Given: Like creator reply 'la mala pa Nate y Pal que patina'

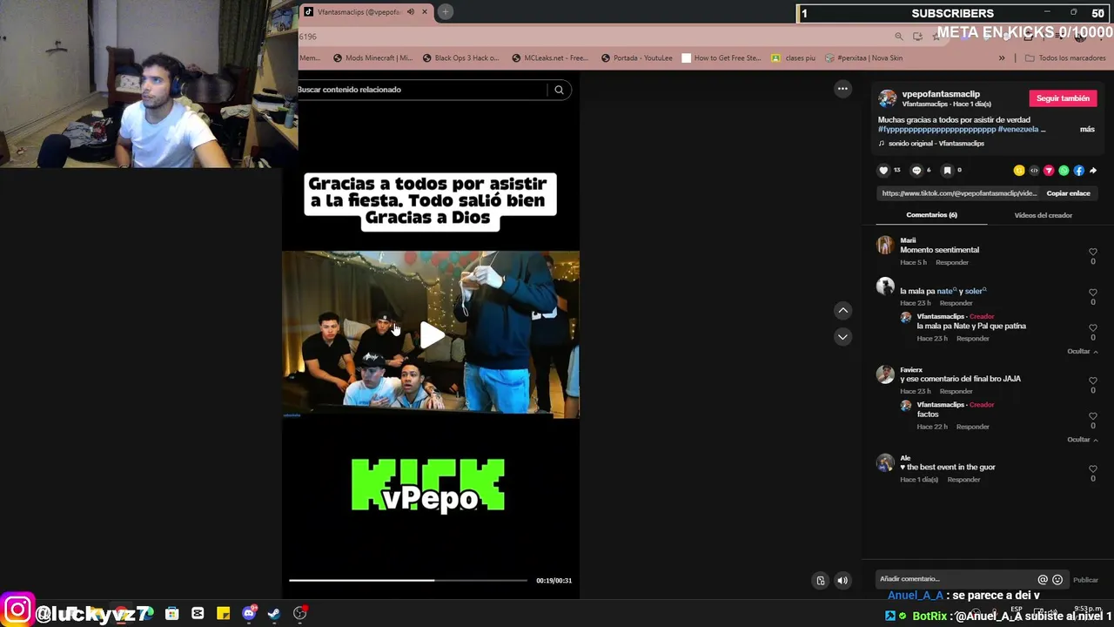Looking at the screenshot, I should click(1093, 327).
